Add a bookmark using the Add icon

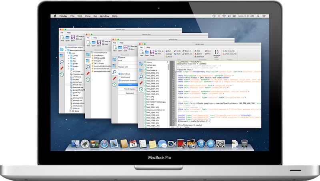[x=197, y=51]
